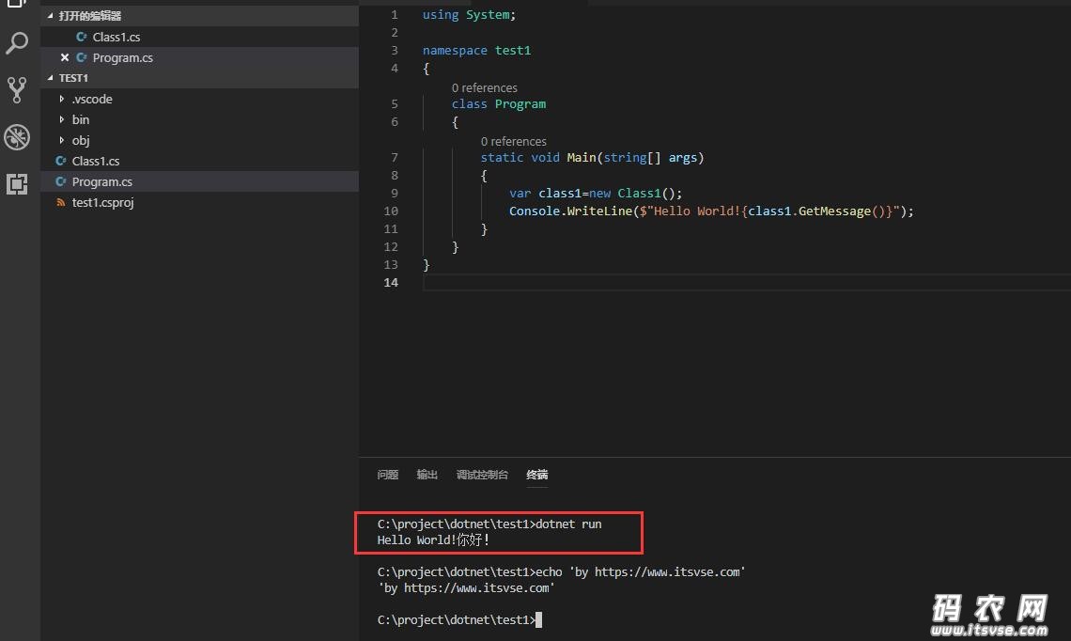Open the Search view in activity bar
Image resolution: width=1071 pixels, height=641 pixels.
coord(16,44)
